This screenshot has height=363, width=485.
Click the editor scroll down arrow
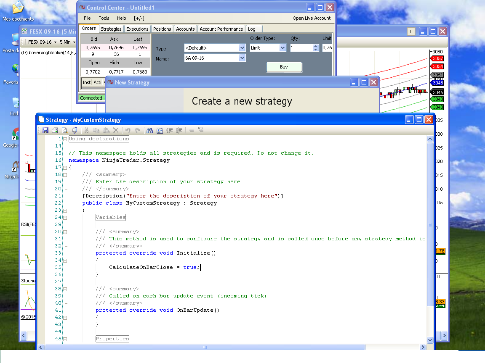pos(430,340)
